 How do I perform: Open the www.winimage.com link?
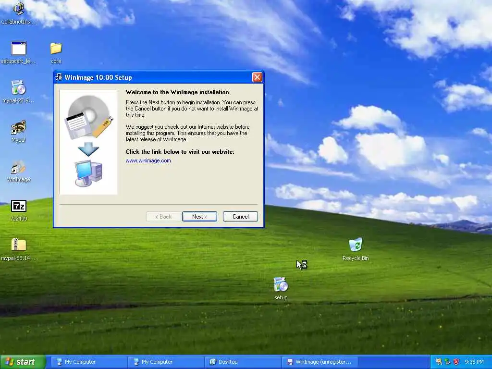pos(148,160)
